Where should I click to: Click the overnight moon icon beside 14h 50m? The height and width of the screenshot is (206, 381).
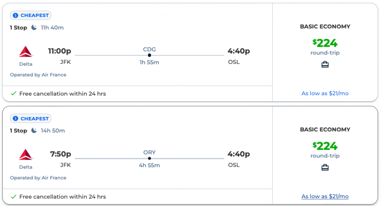click(x=34, y=130)
